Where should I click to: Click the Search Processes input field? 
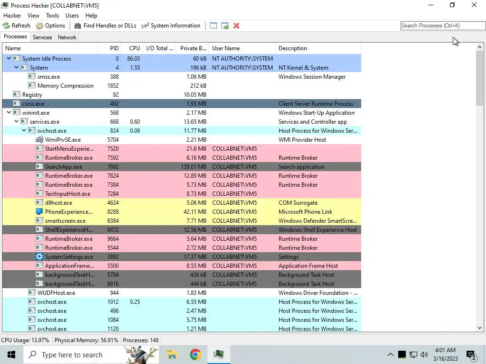coord(443,26)
